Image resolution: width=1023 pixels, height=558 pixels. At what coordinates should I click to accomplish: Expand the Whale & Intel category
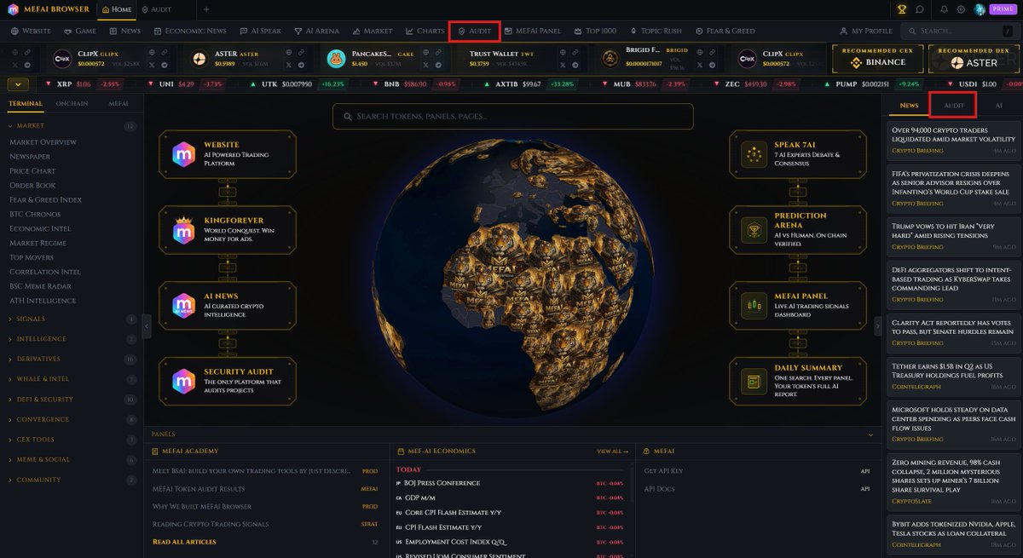[72, 379]
